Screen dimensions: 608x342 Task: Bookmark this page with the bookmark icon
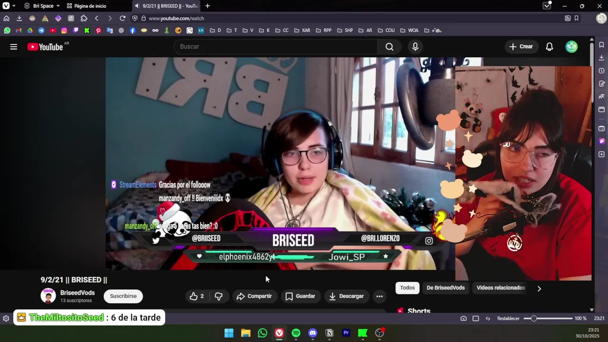tap(576, 18)
